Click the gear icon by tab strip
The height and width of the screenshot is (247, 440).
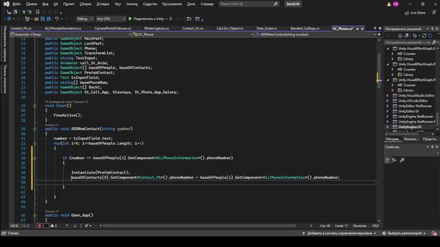point(380,28)
